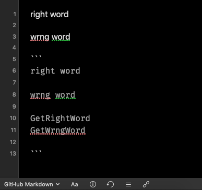This screenshot has width=202, height=190.
Task: Click line number 1 in gutter
Action: pyautogui.click(x=15, y=14)
